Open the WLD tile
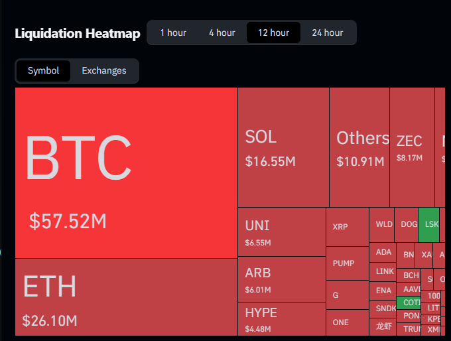Viewport: 451px width, 341px height. [x=381, y=225]
